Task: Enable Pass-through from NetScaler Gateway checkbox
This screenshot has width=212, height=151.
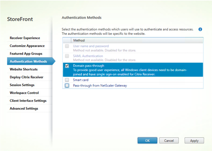Action: 67,86
